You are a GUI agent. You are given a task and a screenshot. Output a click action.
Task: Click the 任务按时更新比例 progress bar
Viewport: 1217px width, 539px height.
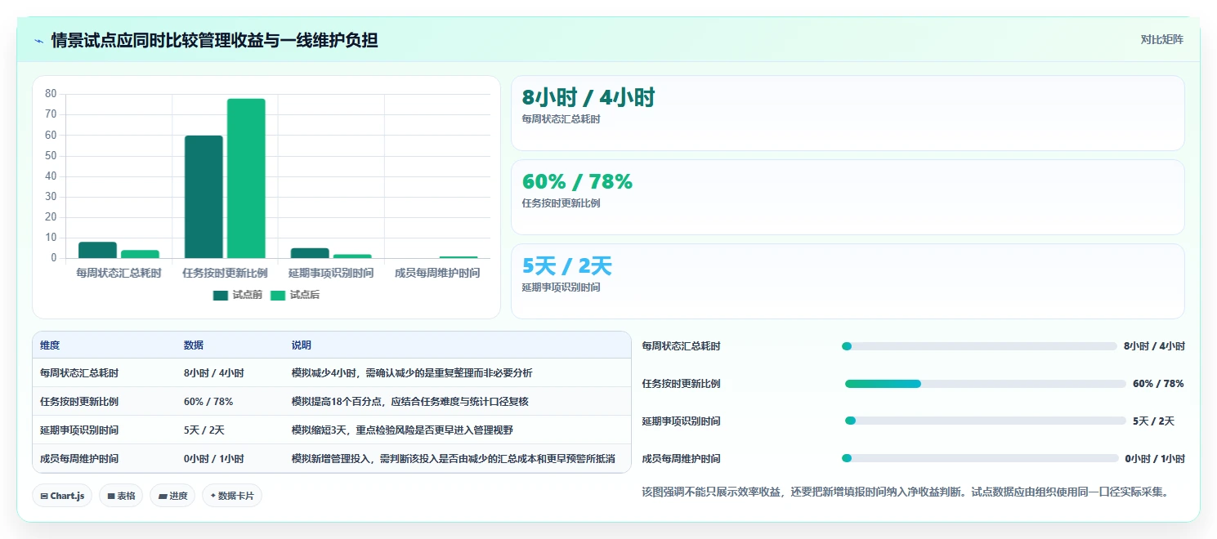[986, 384]
